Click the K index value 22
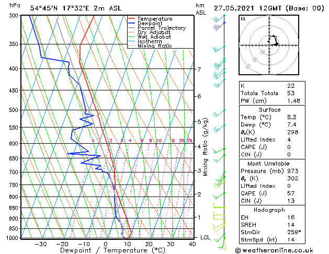 291,86
